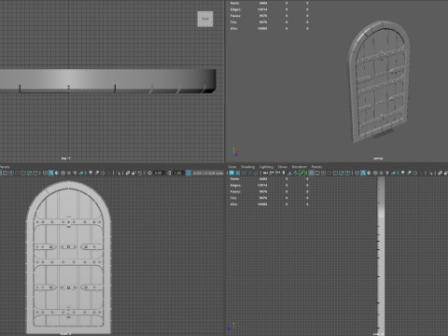Open Lighting menu in side panel
448x336 pixels.
266,167
